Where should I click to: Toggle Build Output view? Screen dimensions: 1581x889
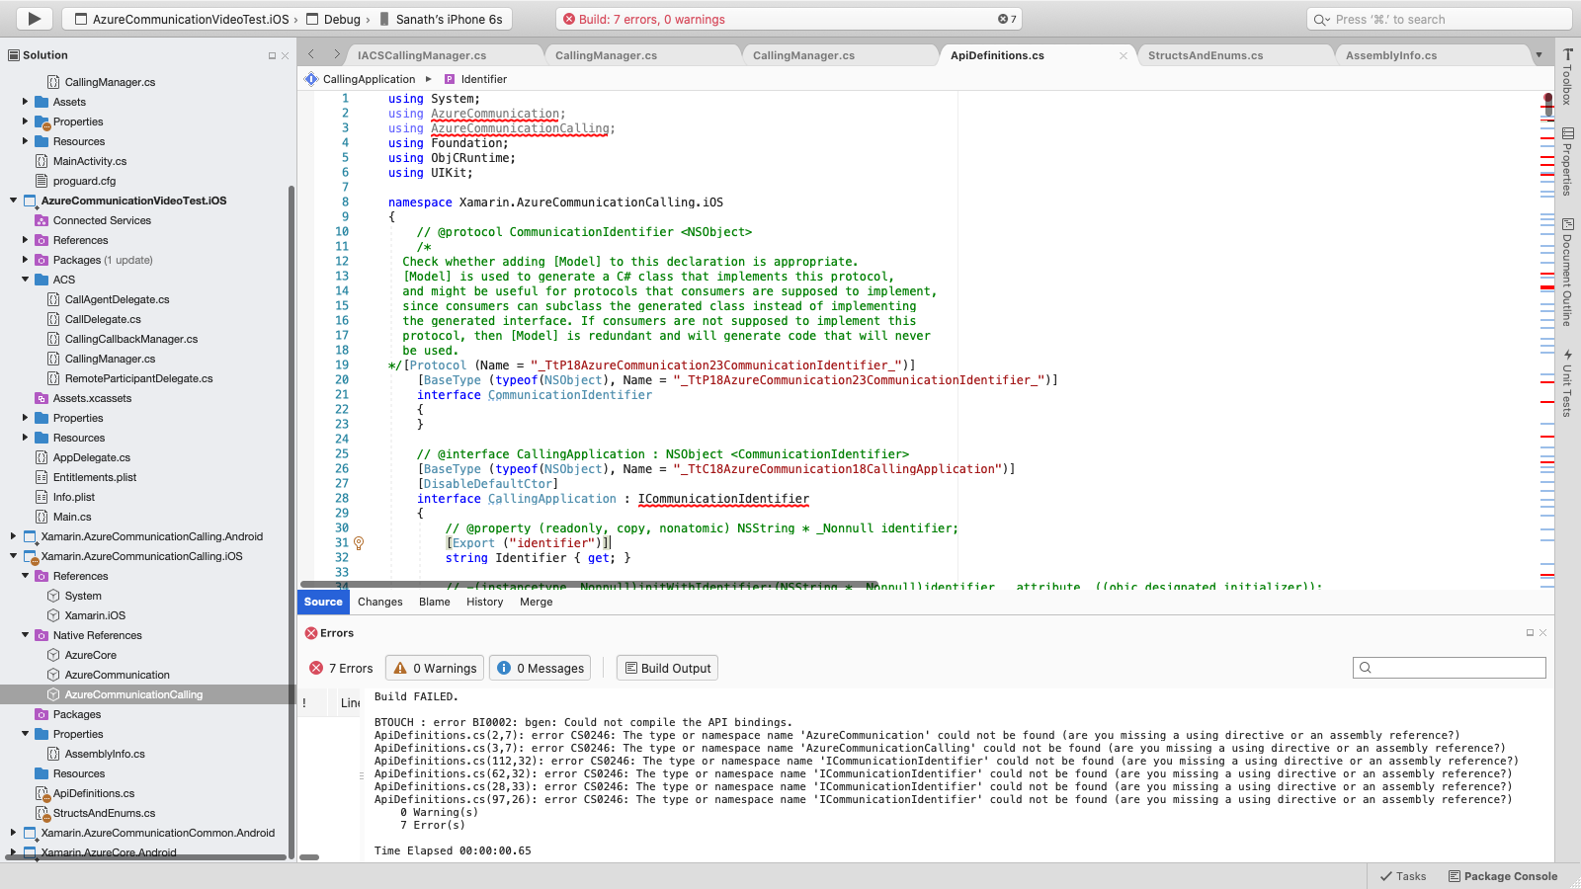667,668
